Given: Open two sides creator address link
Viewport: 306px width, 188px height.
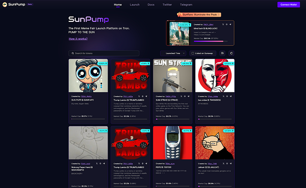Looking at the screenshot, I should [213, 96].
